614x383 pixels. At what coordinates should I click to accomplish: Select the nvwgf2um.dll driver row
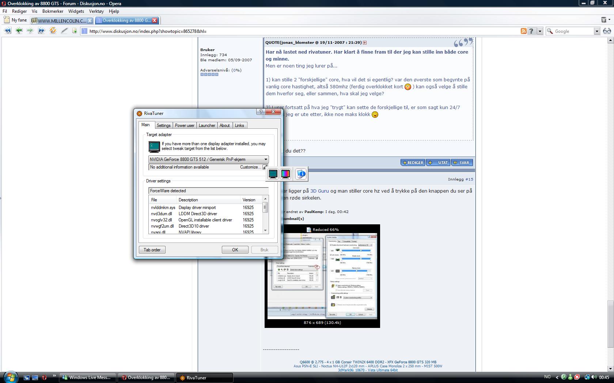(x=205, y=226)
